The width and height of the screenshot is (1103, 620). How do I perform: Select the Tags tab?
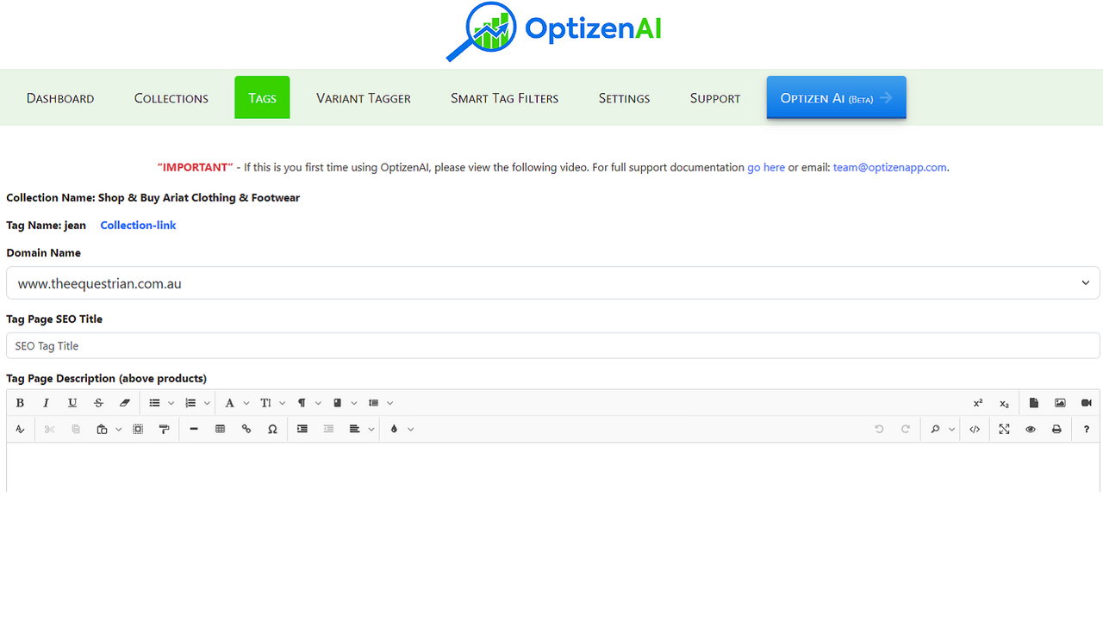point(262,97)
